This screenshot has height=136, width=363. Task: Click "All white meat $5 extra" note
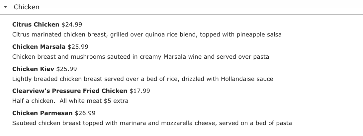(94, 101)
